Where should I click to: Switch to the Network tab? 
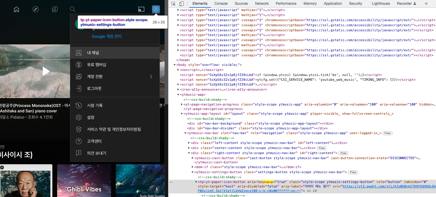(262, 4)
